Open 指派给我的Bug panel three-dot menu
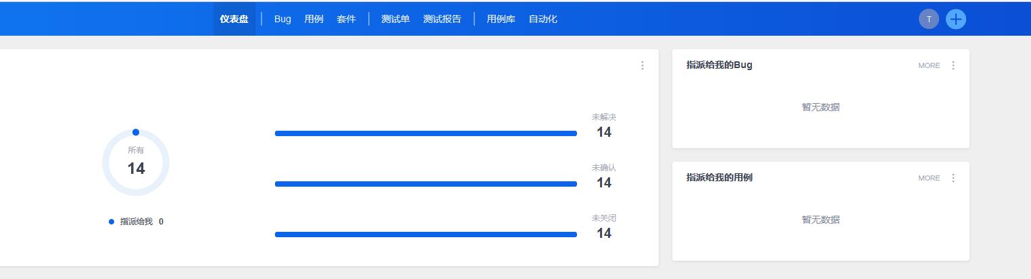Viewport: 1031px width, 279px height. coord(953,65)
